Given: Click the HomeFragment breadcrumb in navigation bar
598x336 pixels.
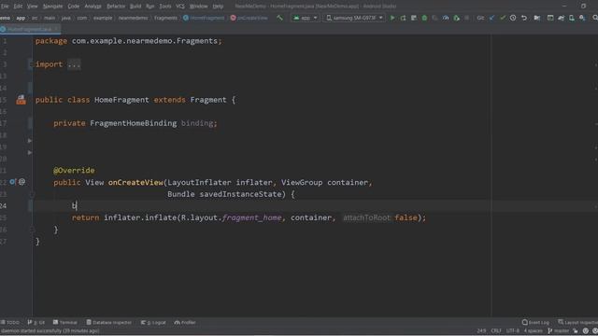Looking at the screenshot, I should [204, 18].
